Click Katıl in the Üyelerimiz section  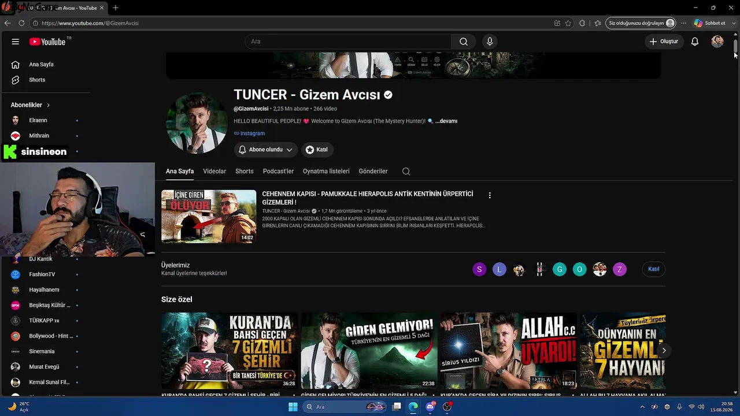tap(654, 269)
